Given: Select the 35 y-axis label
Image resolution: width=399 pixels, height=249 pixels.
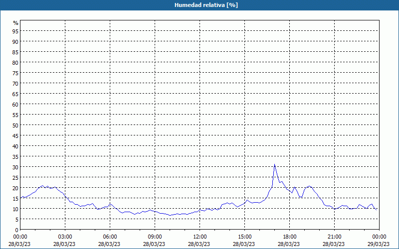Looking at the screenshot, I should [x=15, y=157].
